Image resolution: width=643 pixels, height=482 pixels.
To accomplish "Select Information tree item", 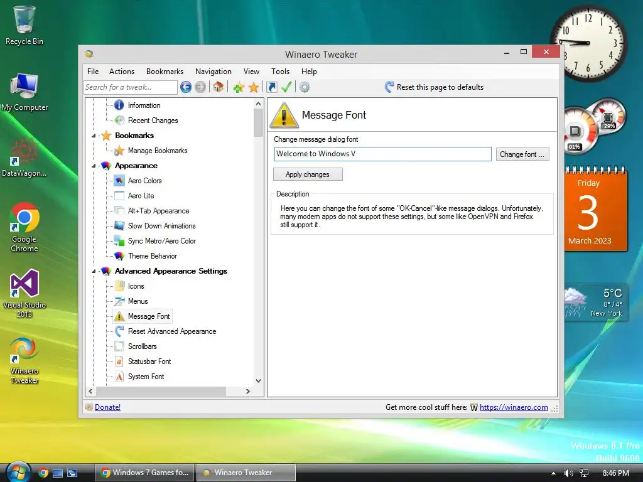I will (x=144, y=105).
